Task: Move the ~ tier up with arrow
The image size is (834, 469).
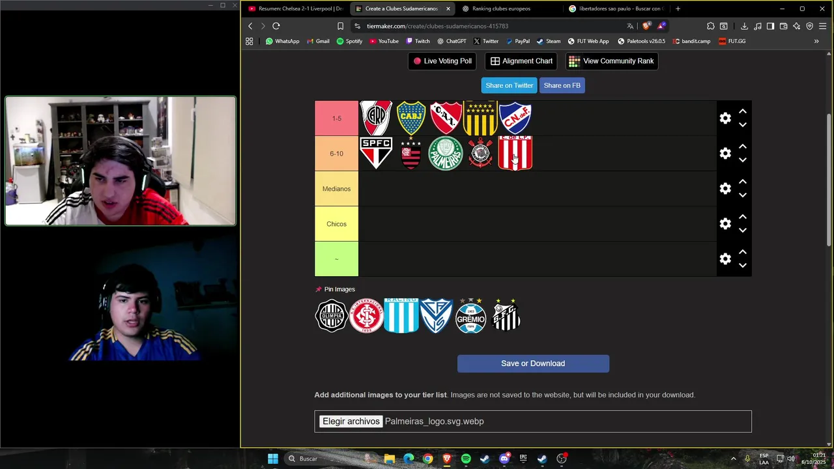Action: [x=743, y=252]
